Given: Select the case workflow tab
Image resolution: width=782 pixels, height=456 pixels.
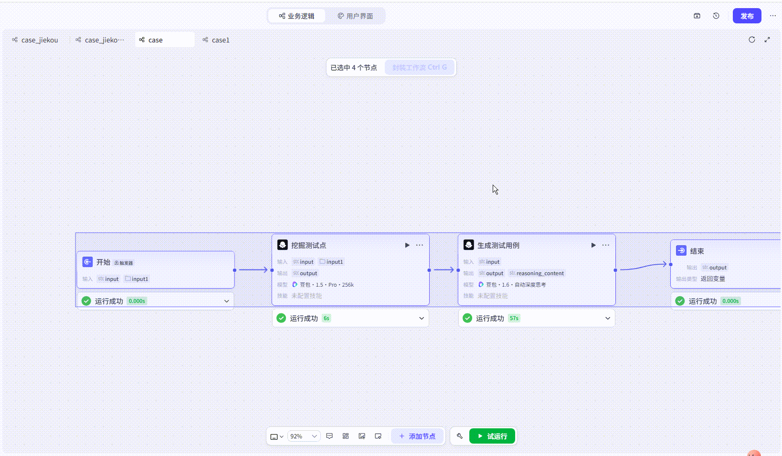Looking at the screenshot, I should point(165,40).
